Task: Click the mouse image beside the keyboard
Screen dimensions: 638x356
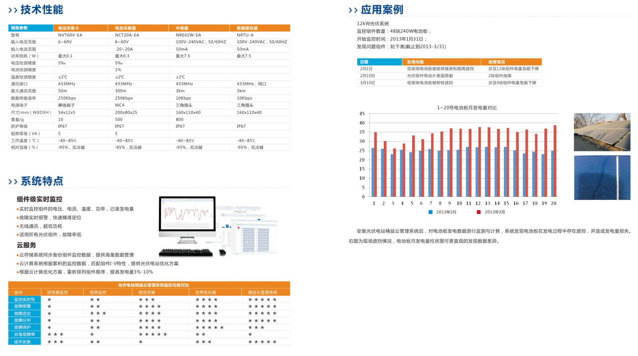Action: pyautogui.click(x=222, y=253)
